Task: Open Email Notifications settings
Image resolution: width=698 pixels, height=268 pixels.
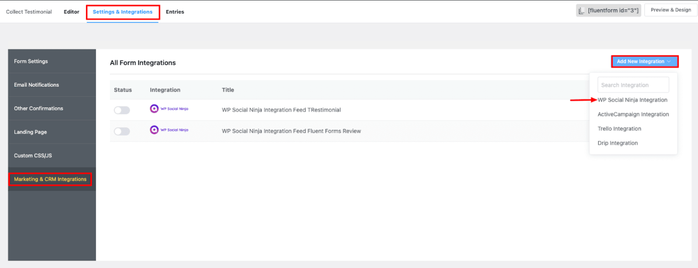Action: pyautogui.click(x=36, y=84)
